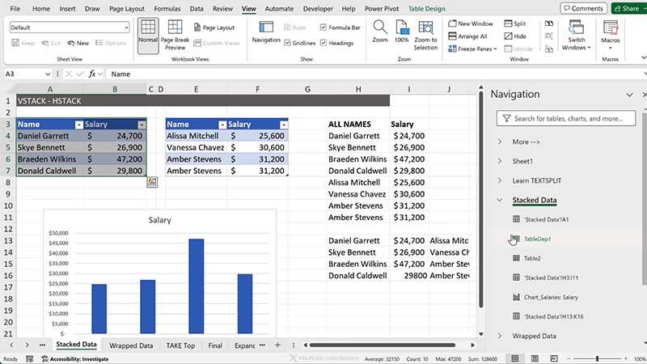Select Normal view icon in status bar

(x=515, y=358)
